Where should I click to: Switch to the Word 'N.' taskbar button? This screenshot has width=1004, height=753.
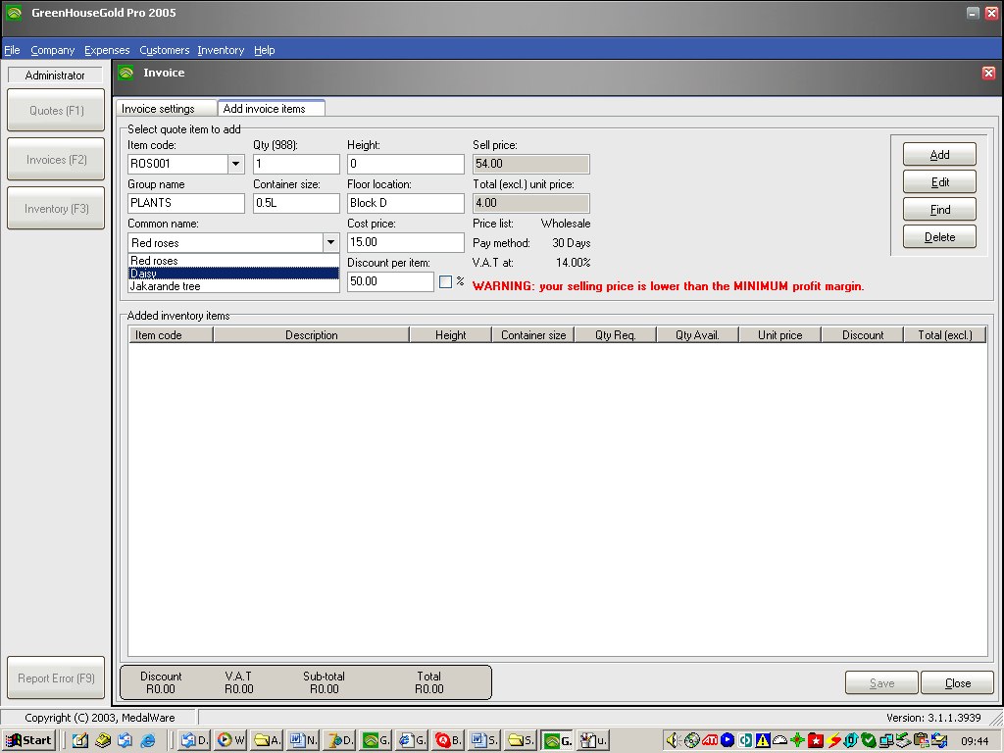[x=303, y=740]
